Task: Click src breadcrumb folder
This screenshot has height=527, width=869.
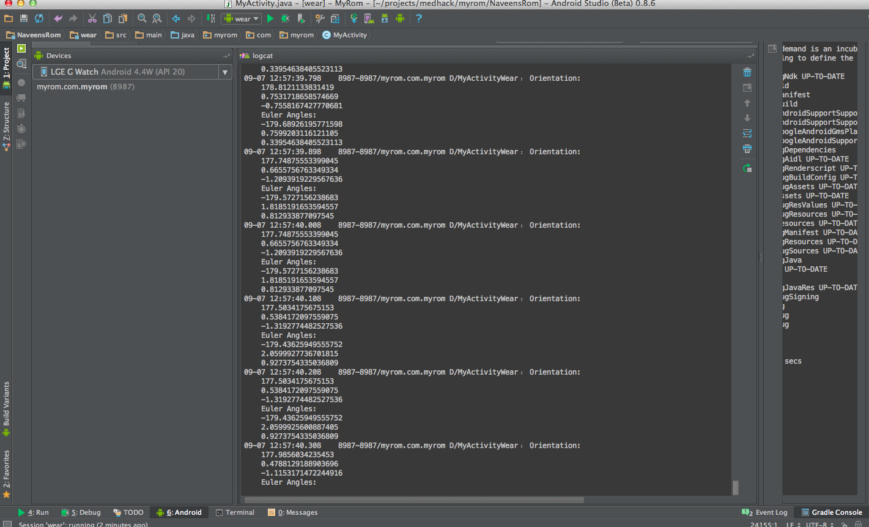Action: click(x=116, y=35)
